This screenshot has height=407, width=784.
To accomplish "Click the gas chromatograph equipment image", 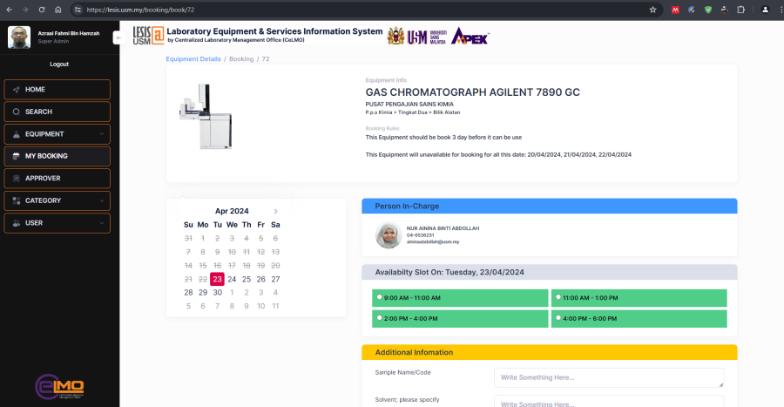I will pos(206,117).
